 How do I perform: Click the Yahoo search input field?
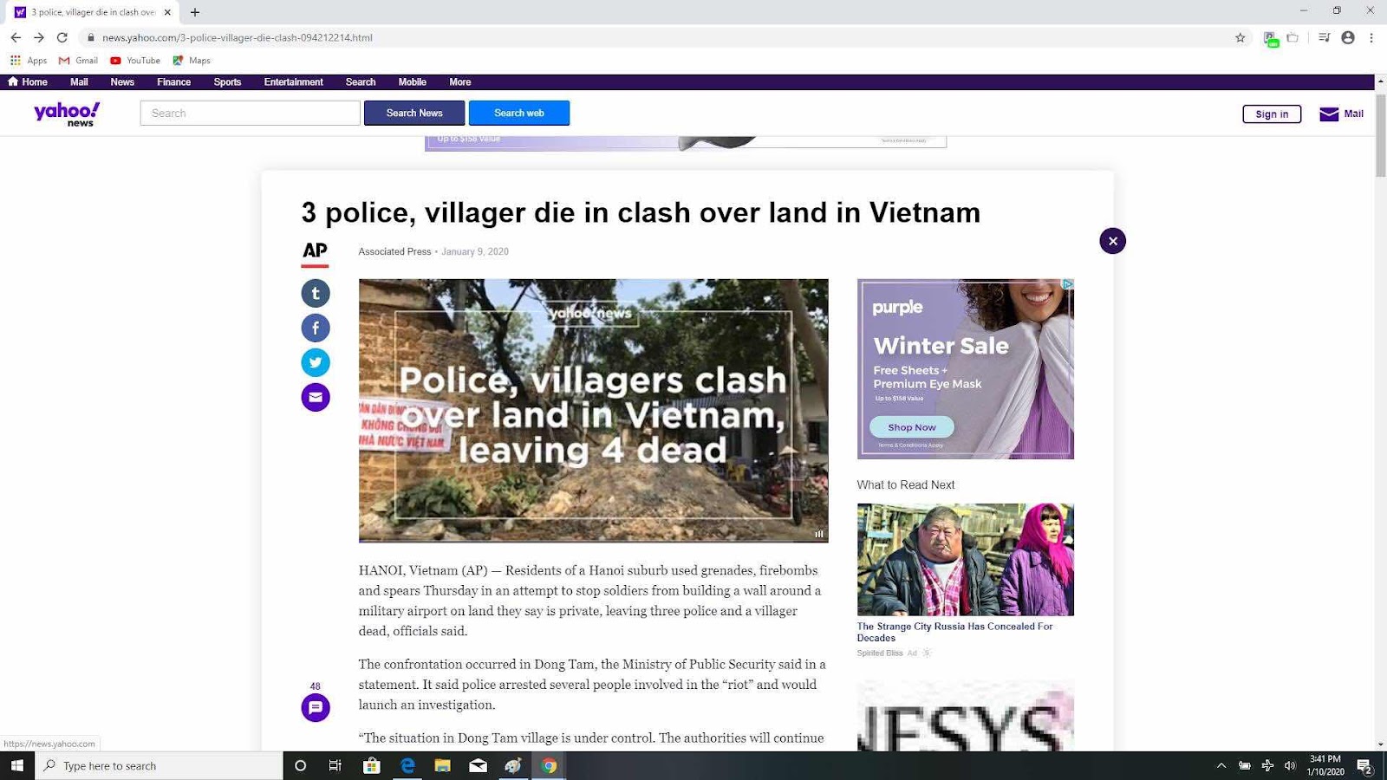pyautogui.click(x=250, y=113)
